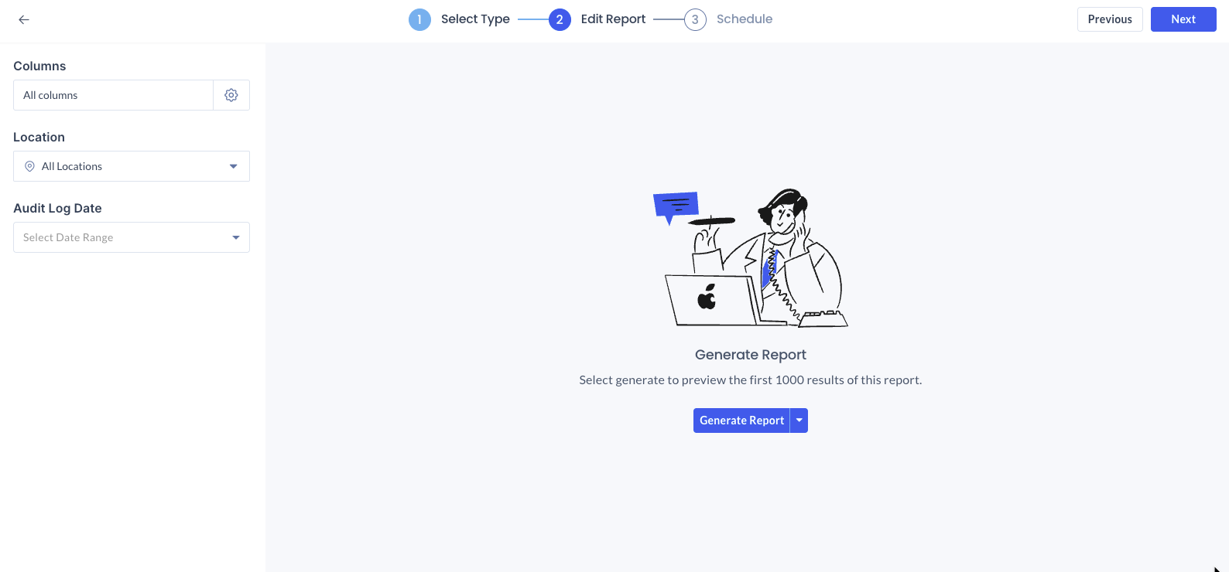Expand the All Locations dropdown arrow
The image size is (1229, 572).
(x=234, y=166)
